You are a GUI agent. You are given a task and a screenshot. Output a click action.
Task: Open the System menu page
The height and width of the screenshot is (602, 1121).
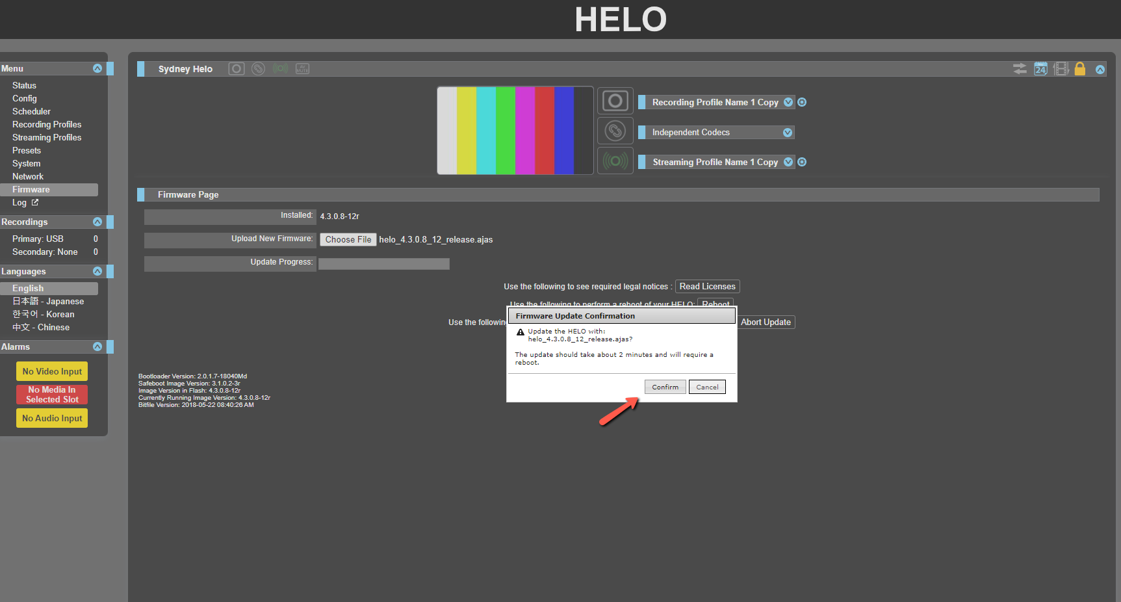26,163
